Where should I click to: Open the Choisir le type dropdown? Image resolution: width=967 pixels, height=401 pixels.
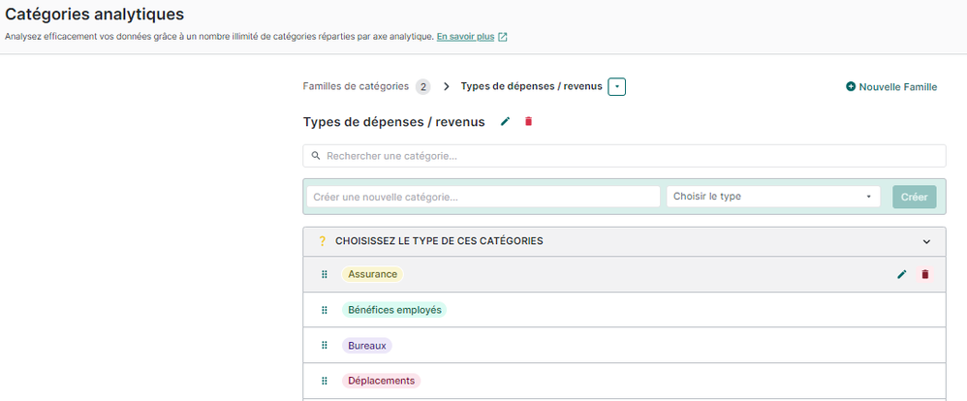(772, 197)
